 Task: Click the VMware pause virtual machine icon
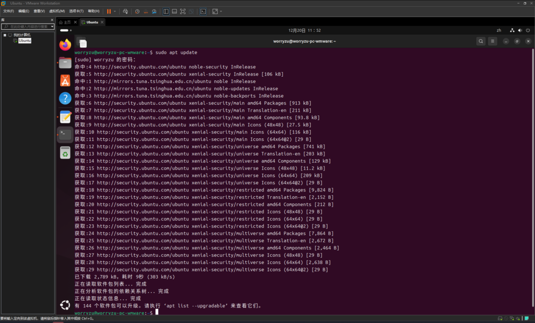click(x=109, y=11)
